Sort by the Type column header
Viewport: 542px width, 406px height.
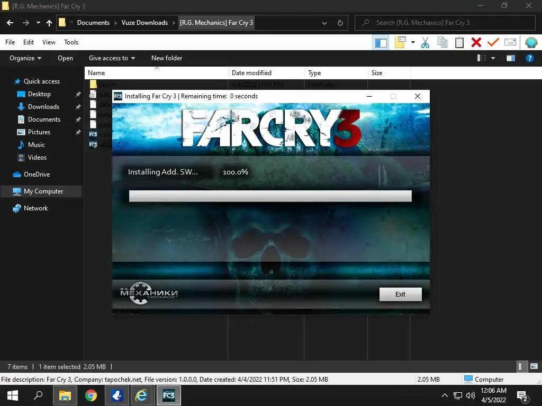[x=336, y=73]
